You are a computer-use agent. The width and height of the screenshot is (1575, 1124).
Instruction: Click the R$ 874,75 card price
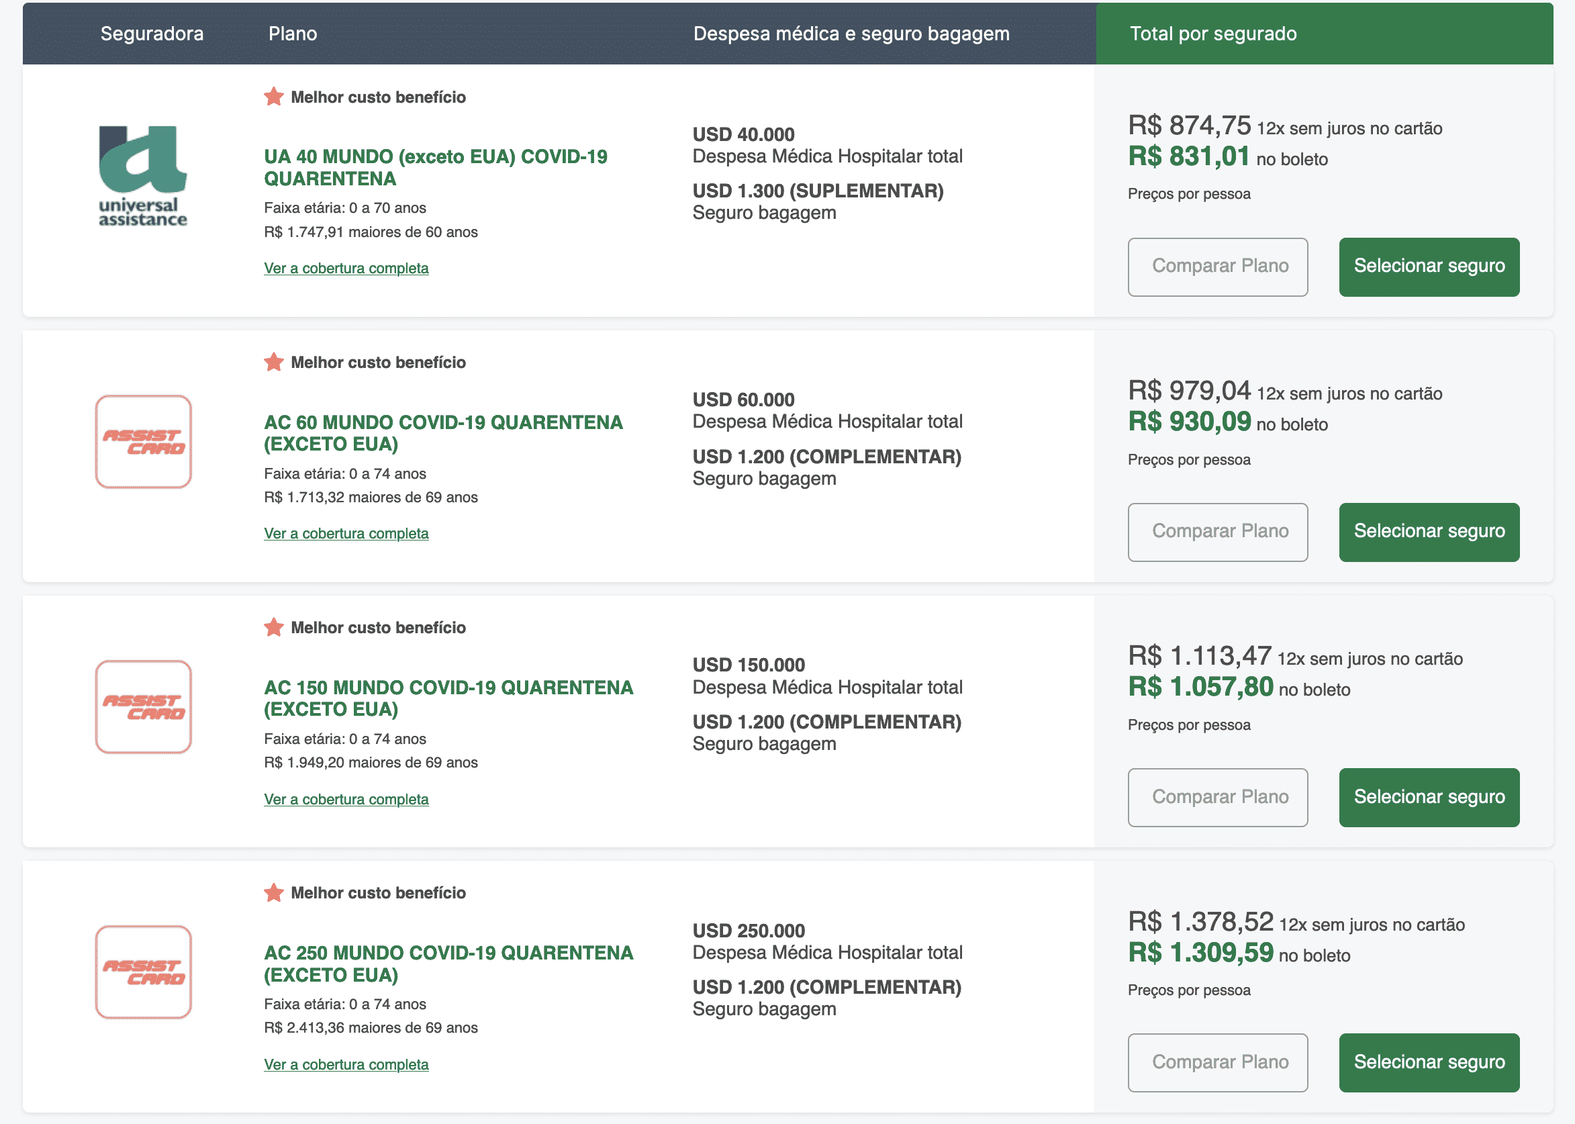tap(1190, 126)
